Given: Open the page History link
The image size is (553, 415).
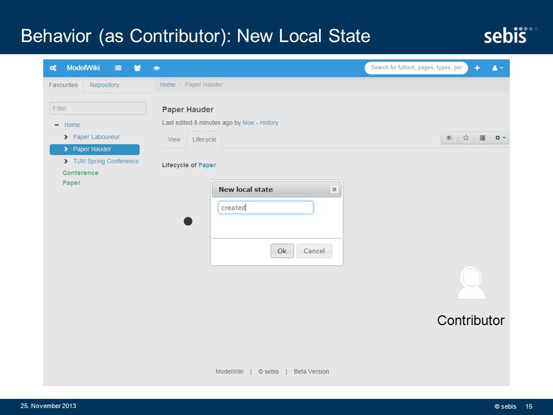Looking at the screenshot, I should pos(269,123).
